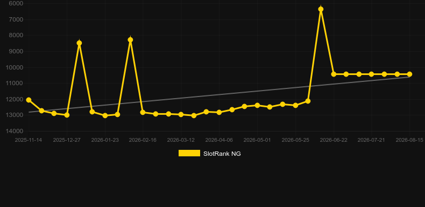Select the data point above 2026-01-23
425x207 pixels.
tap(105, 115)
